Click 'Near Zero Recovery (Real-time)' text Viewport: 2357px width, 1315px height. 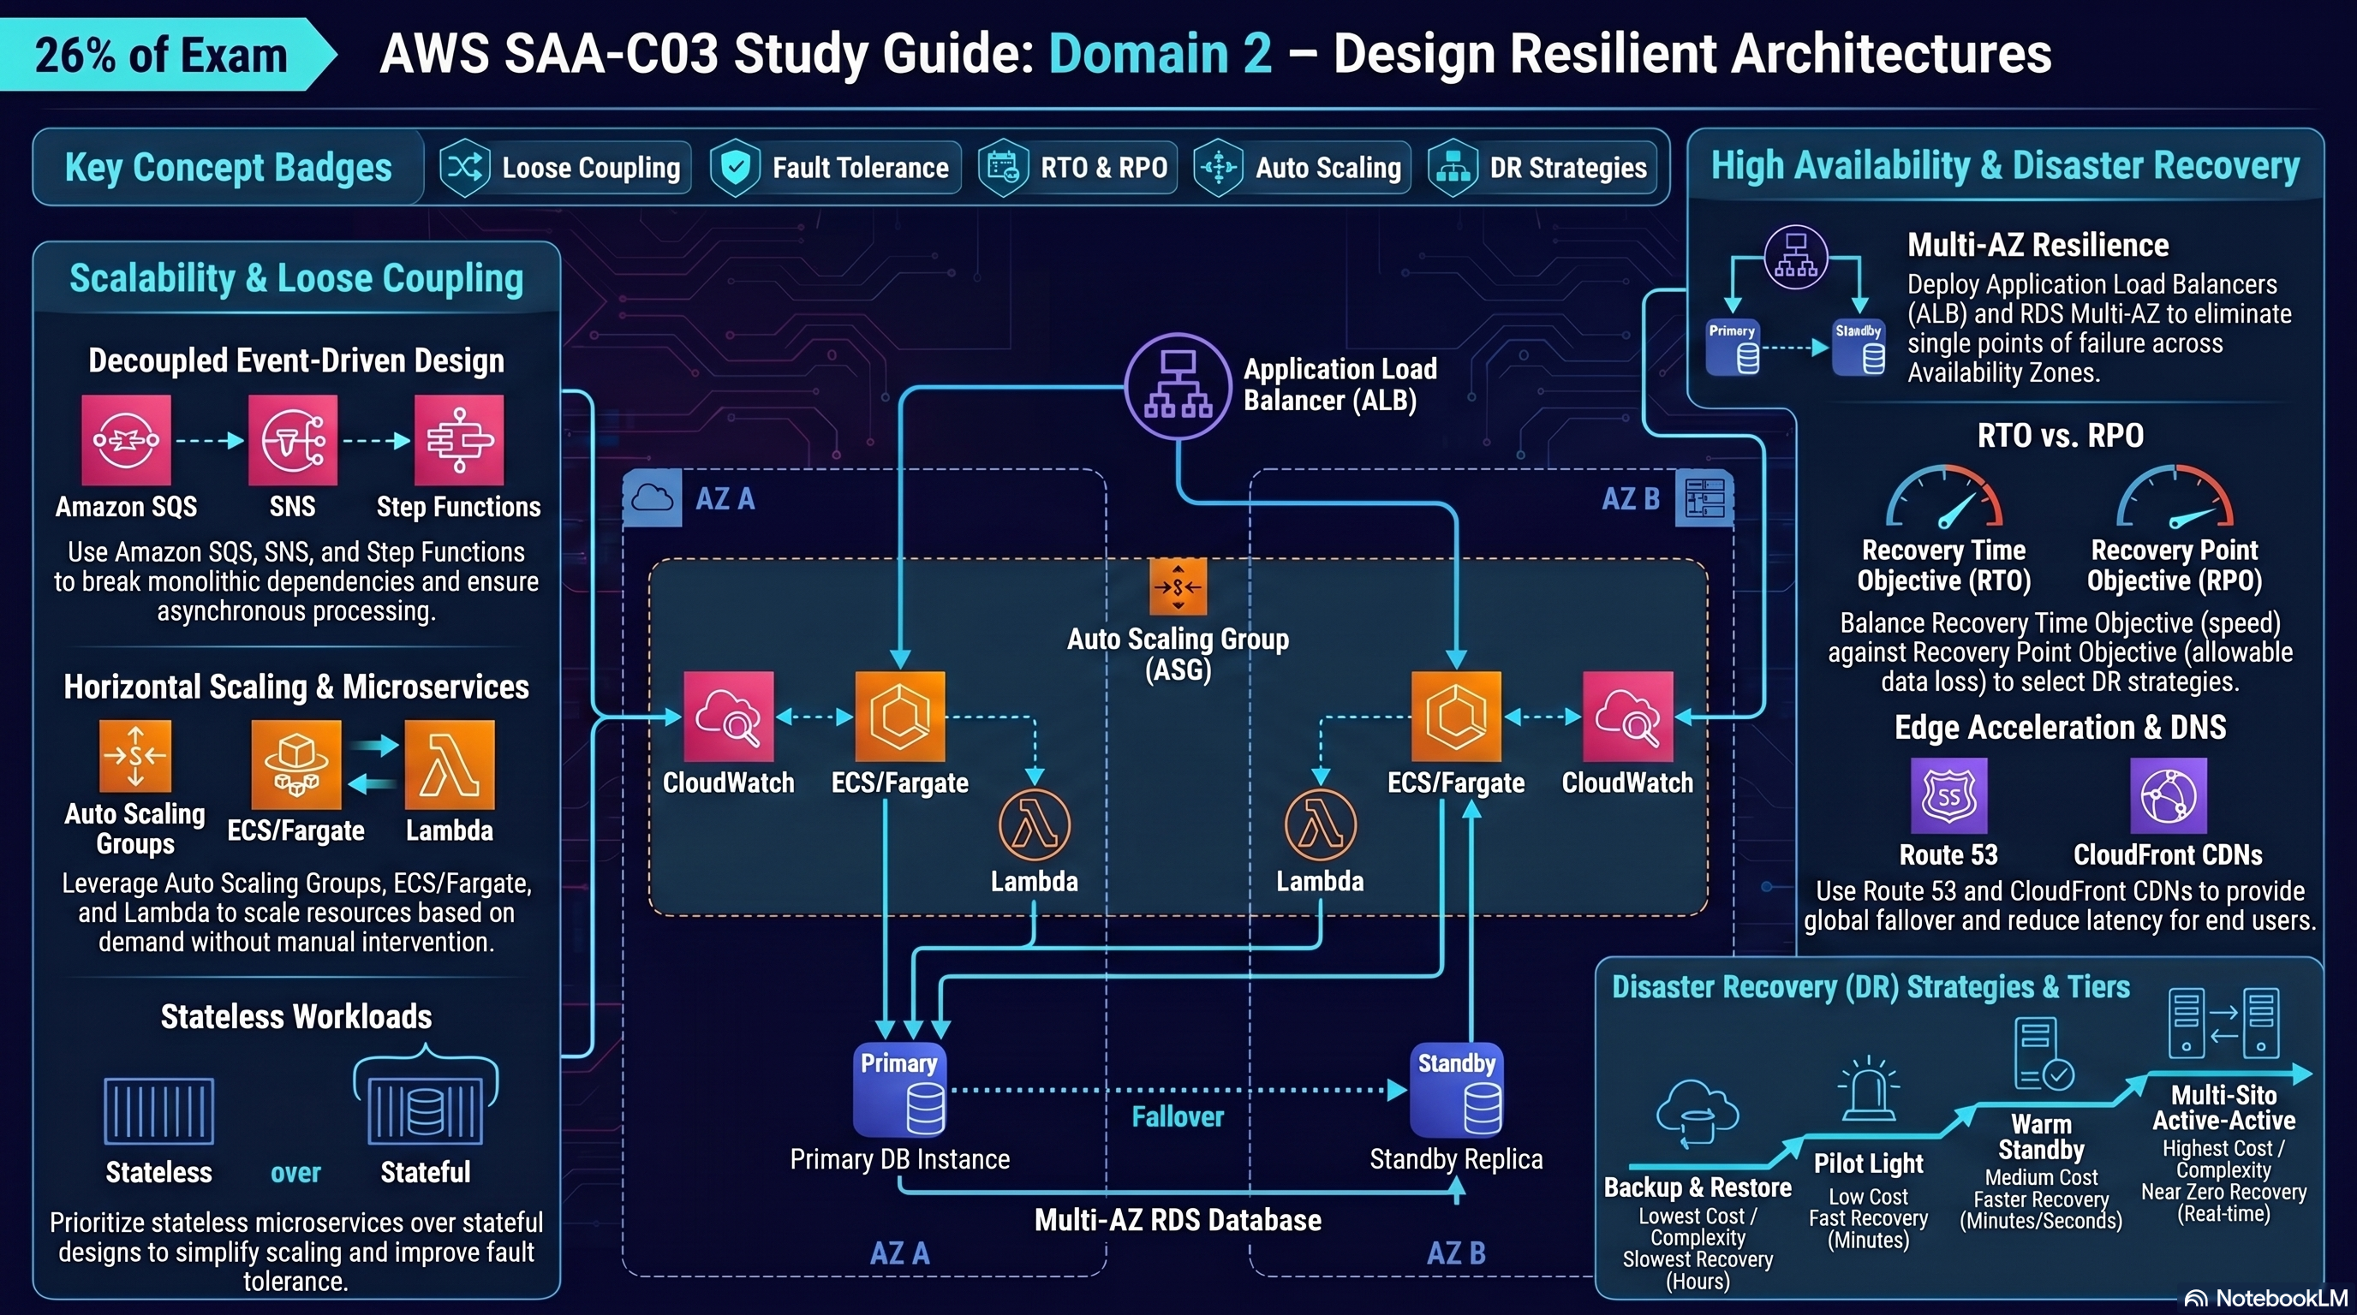click(2223, 1204)
